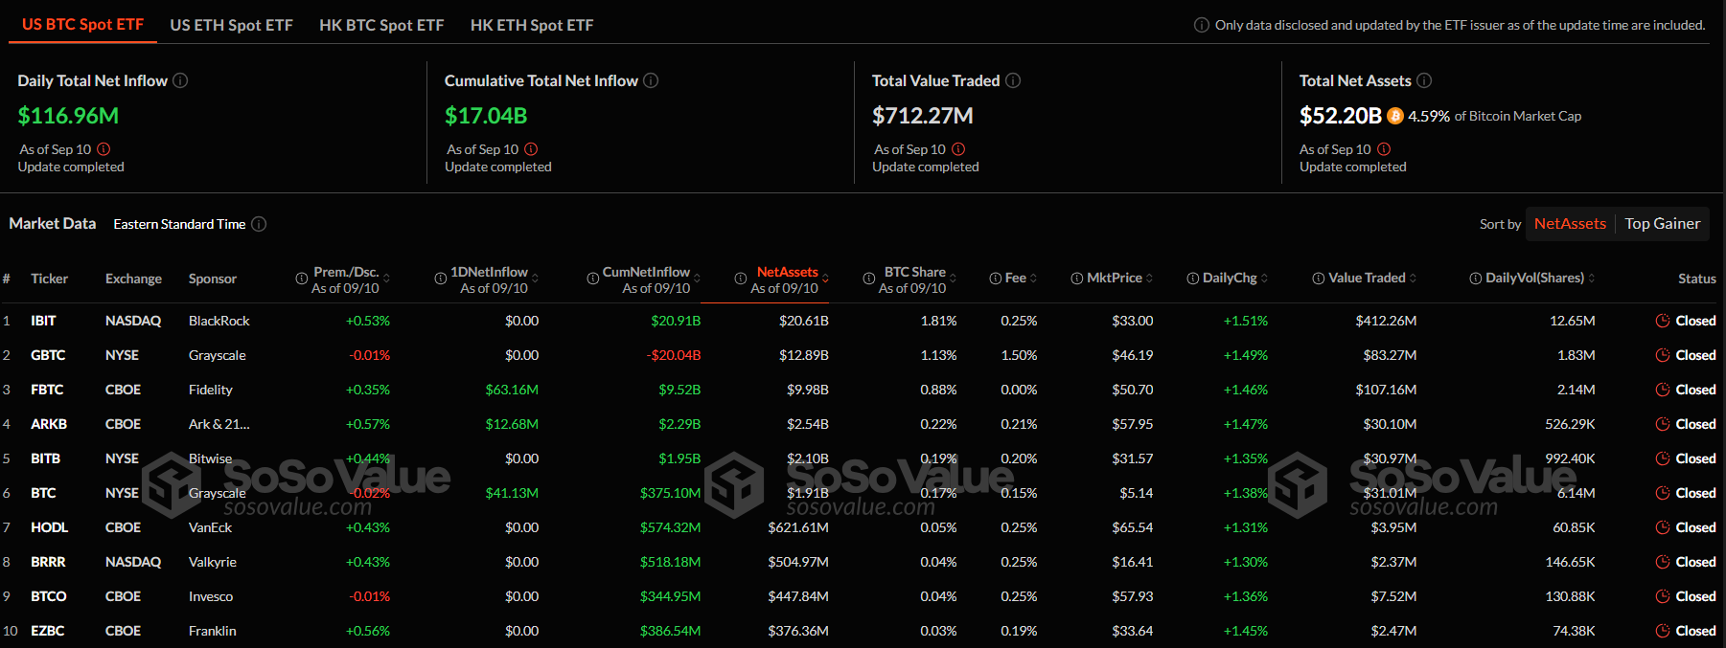Screen dimensions: 1726x648
Task: Open the GBTC ticker row
Action: (48, 355)
